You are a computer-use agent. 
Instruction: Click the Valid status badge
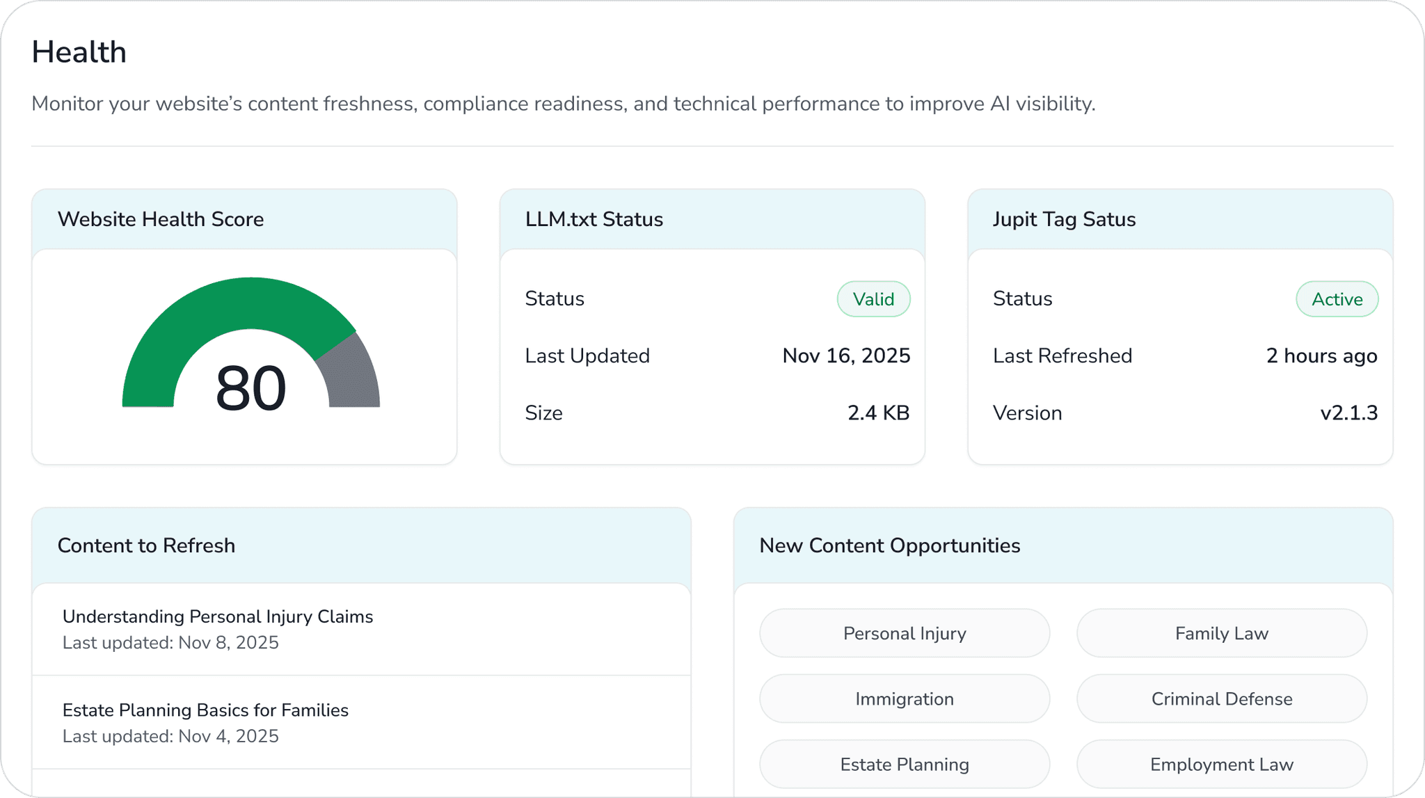coord(873,299)
